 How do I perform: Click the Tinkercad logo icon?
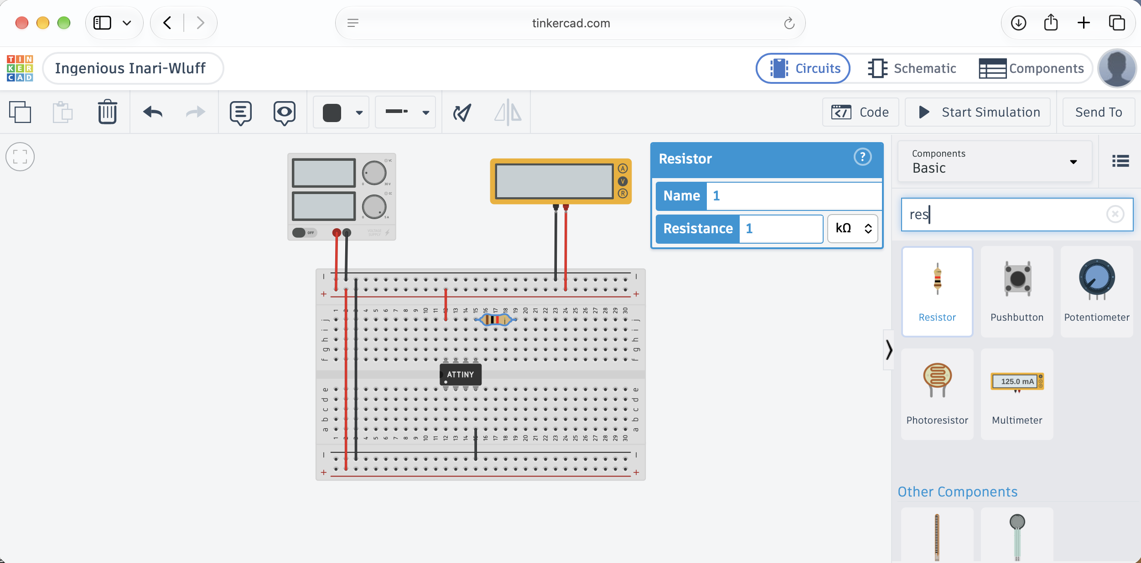[x=20, y=68]
